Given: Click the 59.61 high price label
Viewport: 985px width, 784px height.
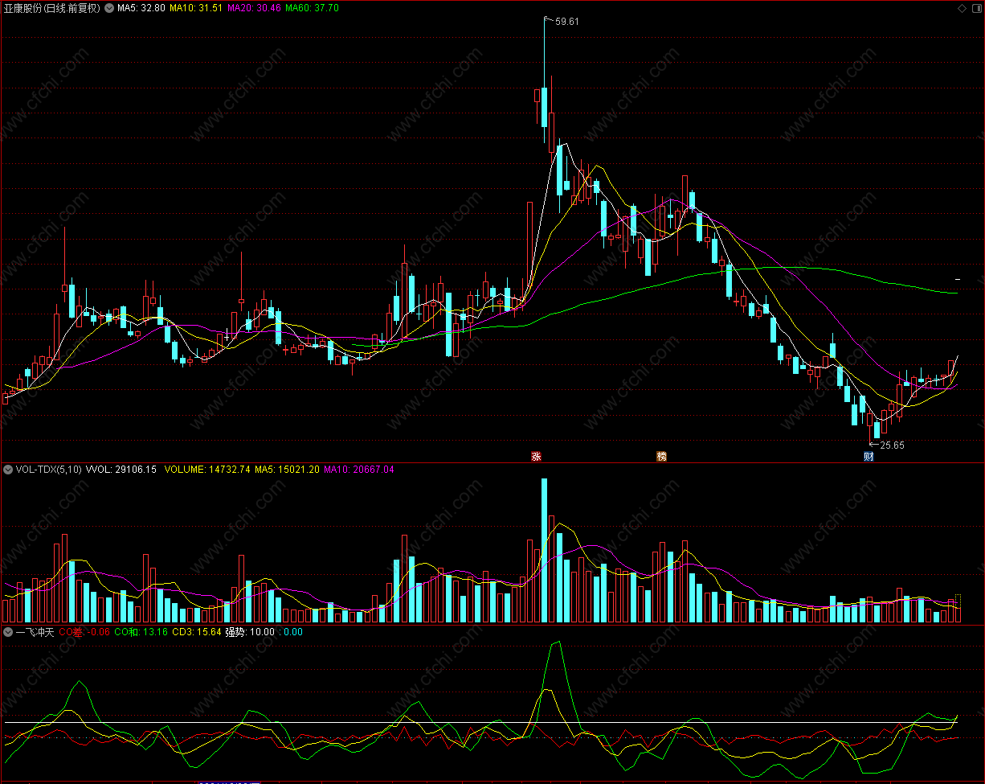Looking at the screenshot, I should click(567, 22).
